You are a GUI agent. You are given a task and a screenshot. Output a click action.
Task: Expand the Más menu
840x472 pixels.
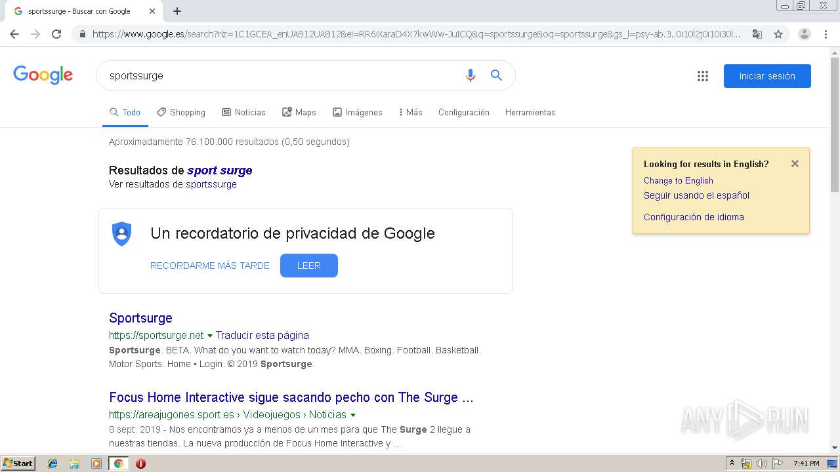410,112
